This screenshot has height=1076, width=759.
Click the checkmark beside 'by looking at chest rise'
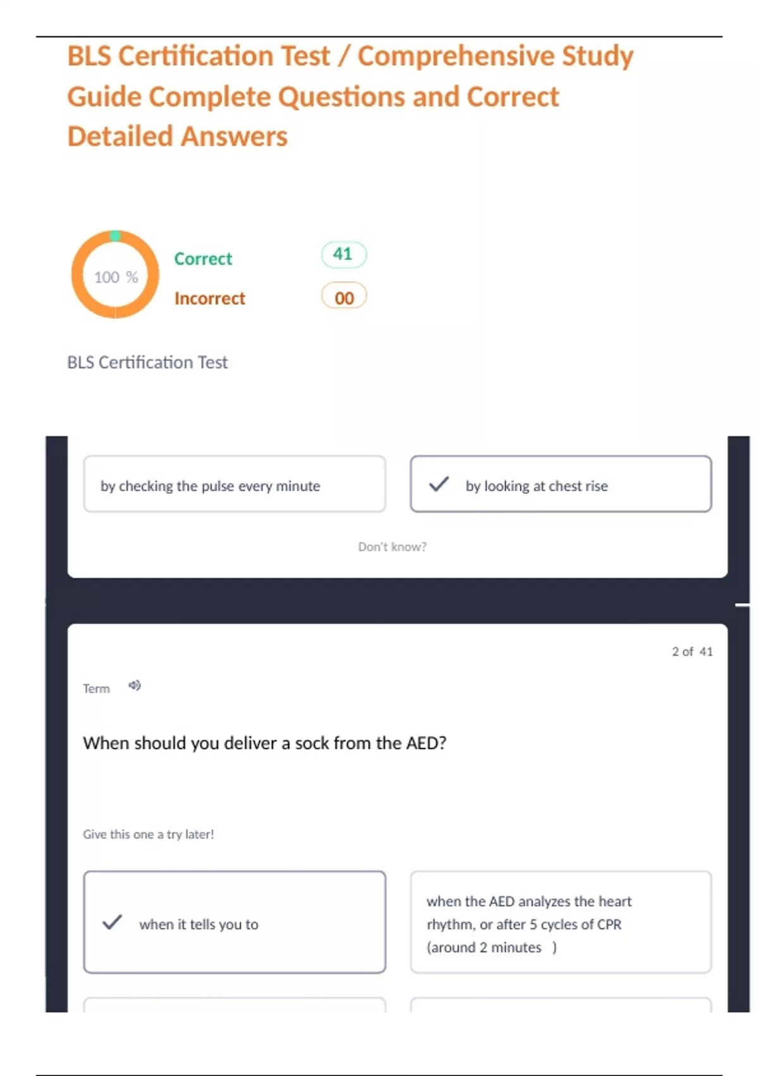[439, 485]
